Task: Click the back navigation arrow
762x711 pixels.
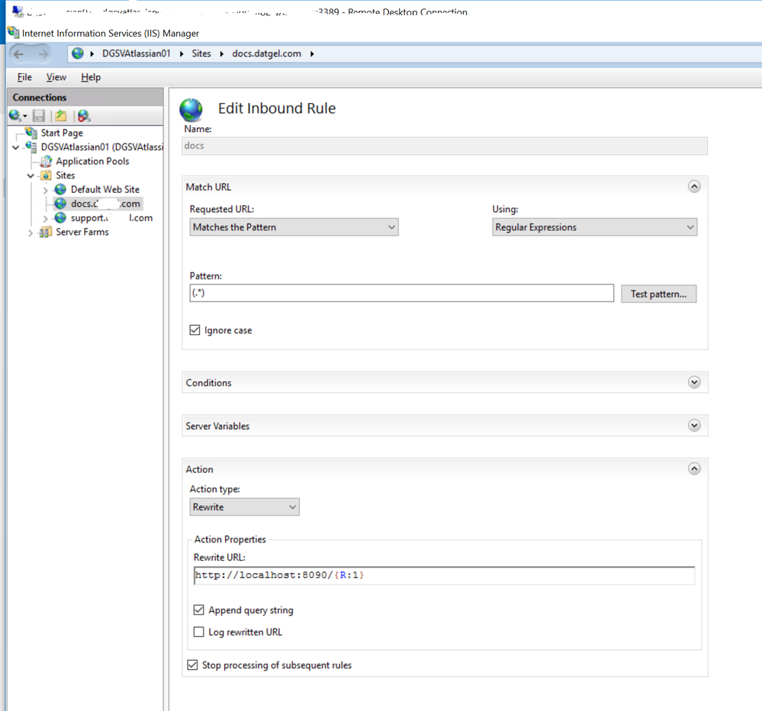Action: [19, 54]
